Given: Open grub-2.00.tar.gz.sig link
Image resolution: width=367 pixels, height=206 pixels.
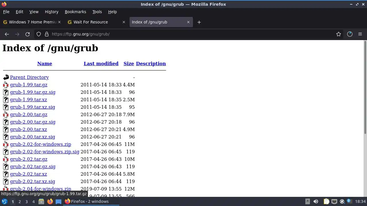Looking at the screenshot, I should click(33, 122).
